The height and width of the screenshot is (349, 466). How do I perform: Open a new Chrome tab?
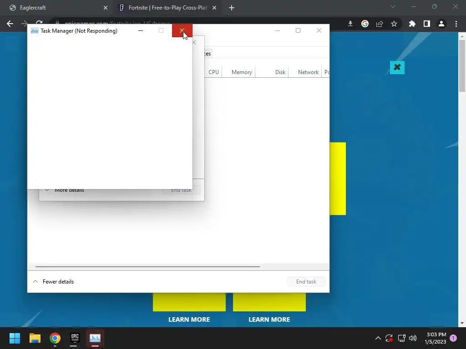click(x=232, y=8)
